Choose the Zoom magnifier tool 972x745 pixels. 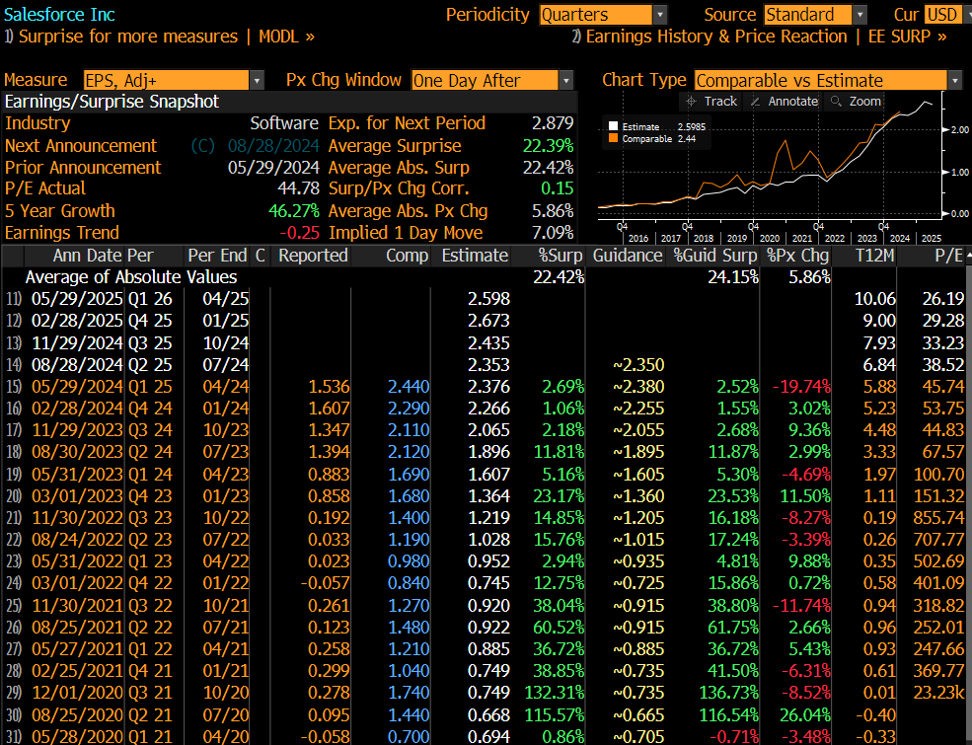point(857,102)
